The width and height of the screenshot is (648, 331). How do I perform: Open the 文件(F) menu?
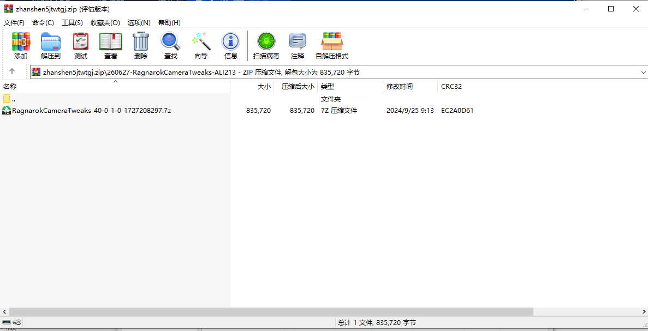(x=14, y=23)
